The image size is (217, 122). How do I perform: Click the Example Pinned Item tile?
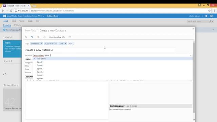[x=12, y=100]
